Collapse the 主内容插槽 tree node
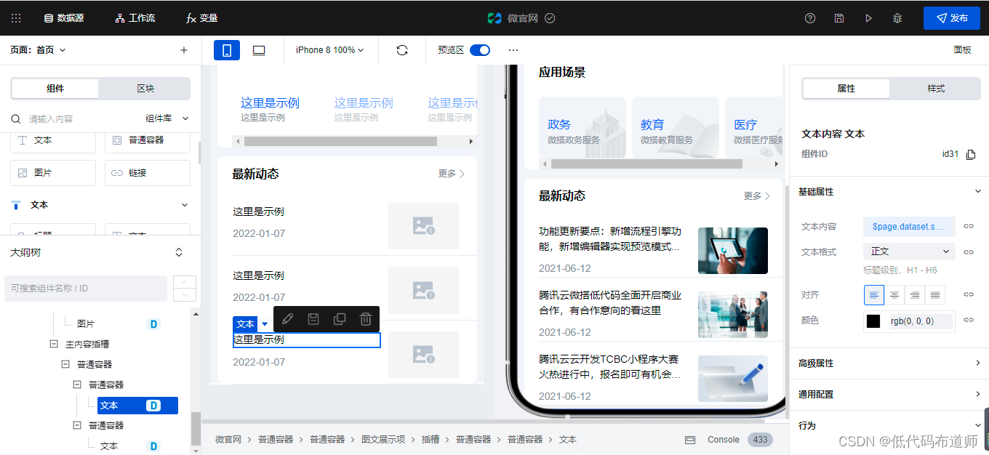 [x=54, y=344]
